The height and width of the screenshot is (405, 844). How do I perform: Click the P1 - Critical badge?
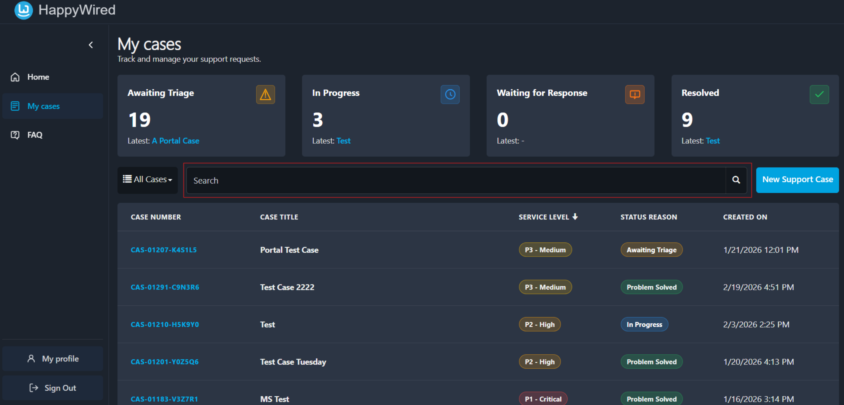coord(543,399)
